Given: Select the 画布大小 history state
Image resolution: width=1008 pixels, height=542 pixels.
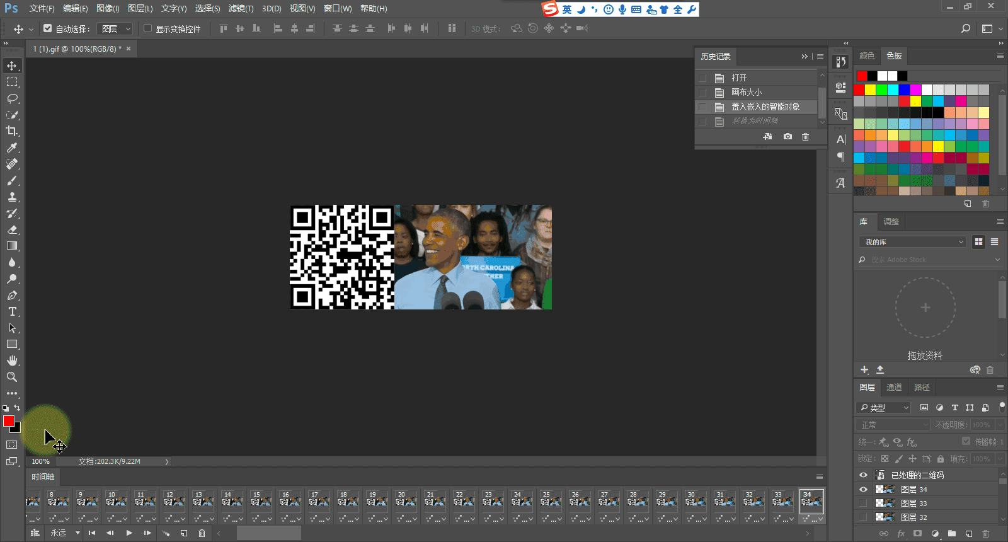Looking at the screenshot, I should 747,92.
